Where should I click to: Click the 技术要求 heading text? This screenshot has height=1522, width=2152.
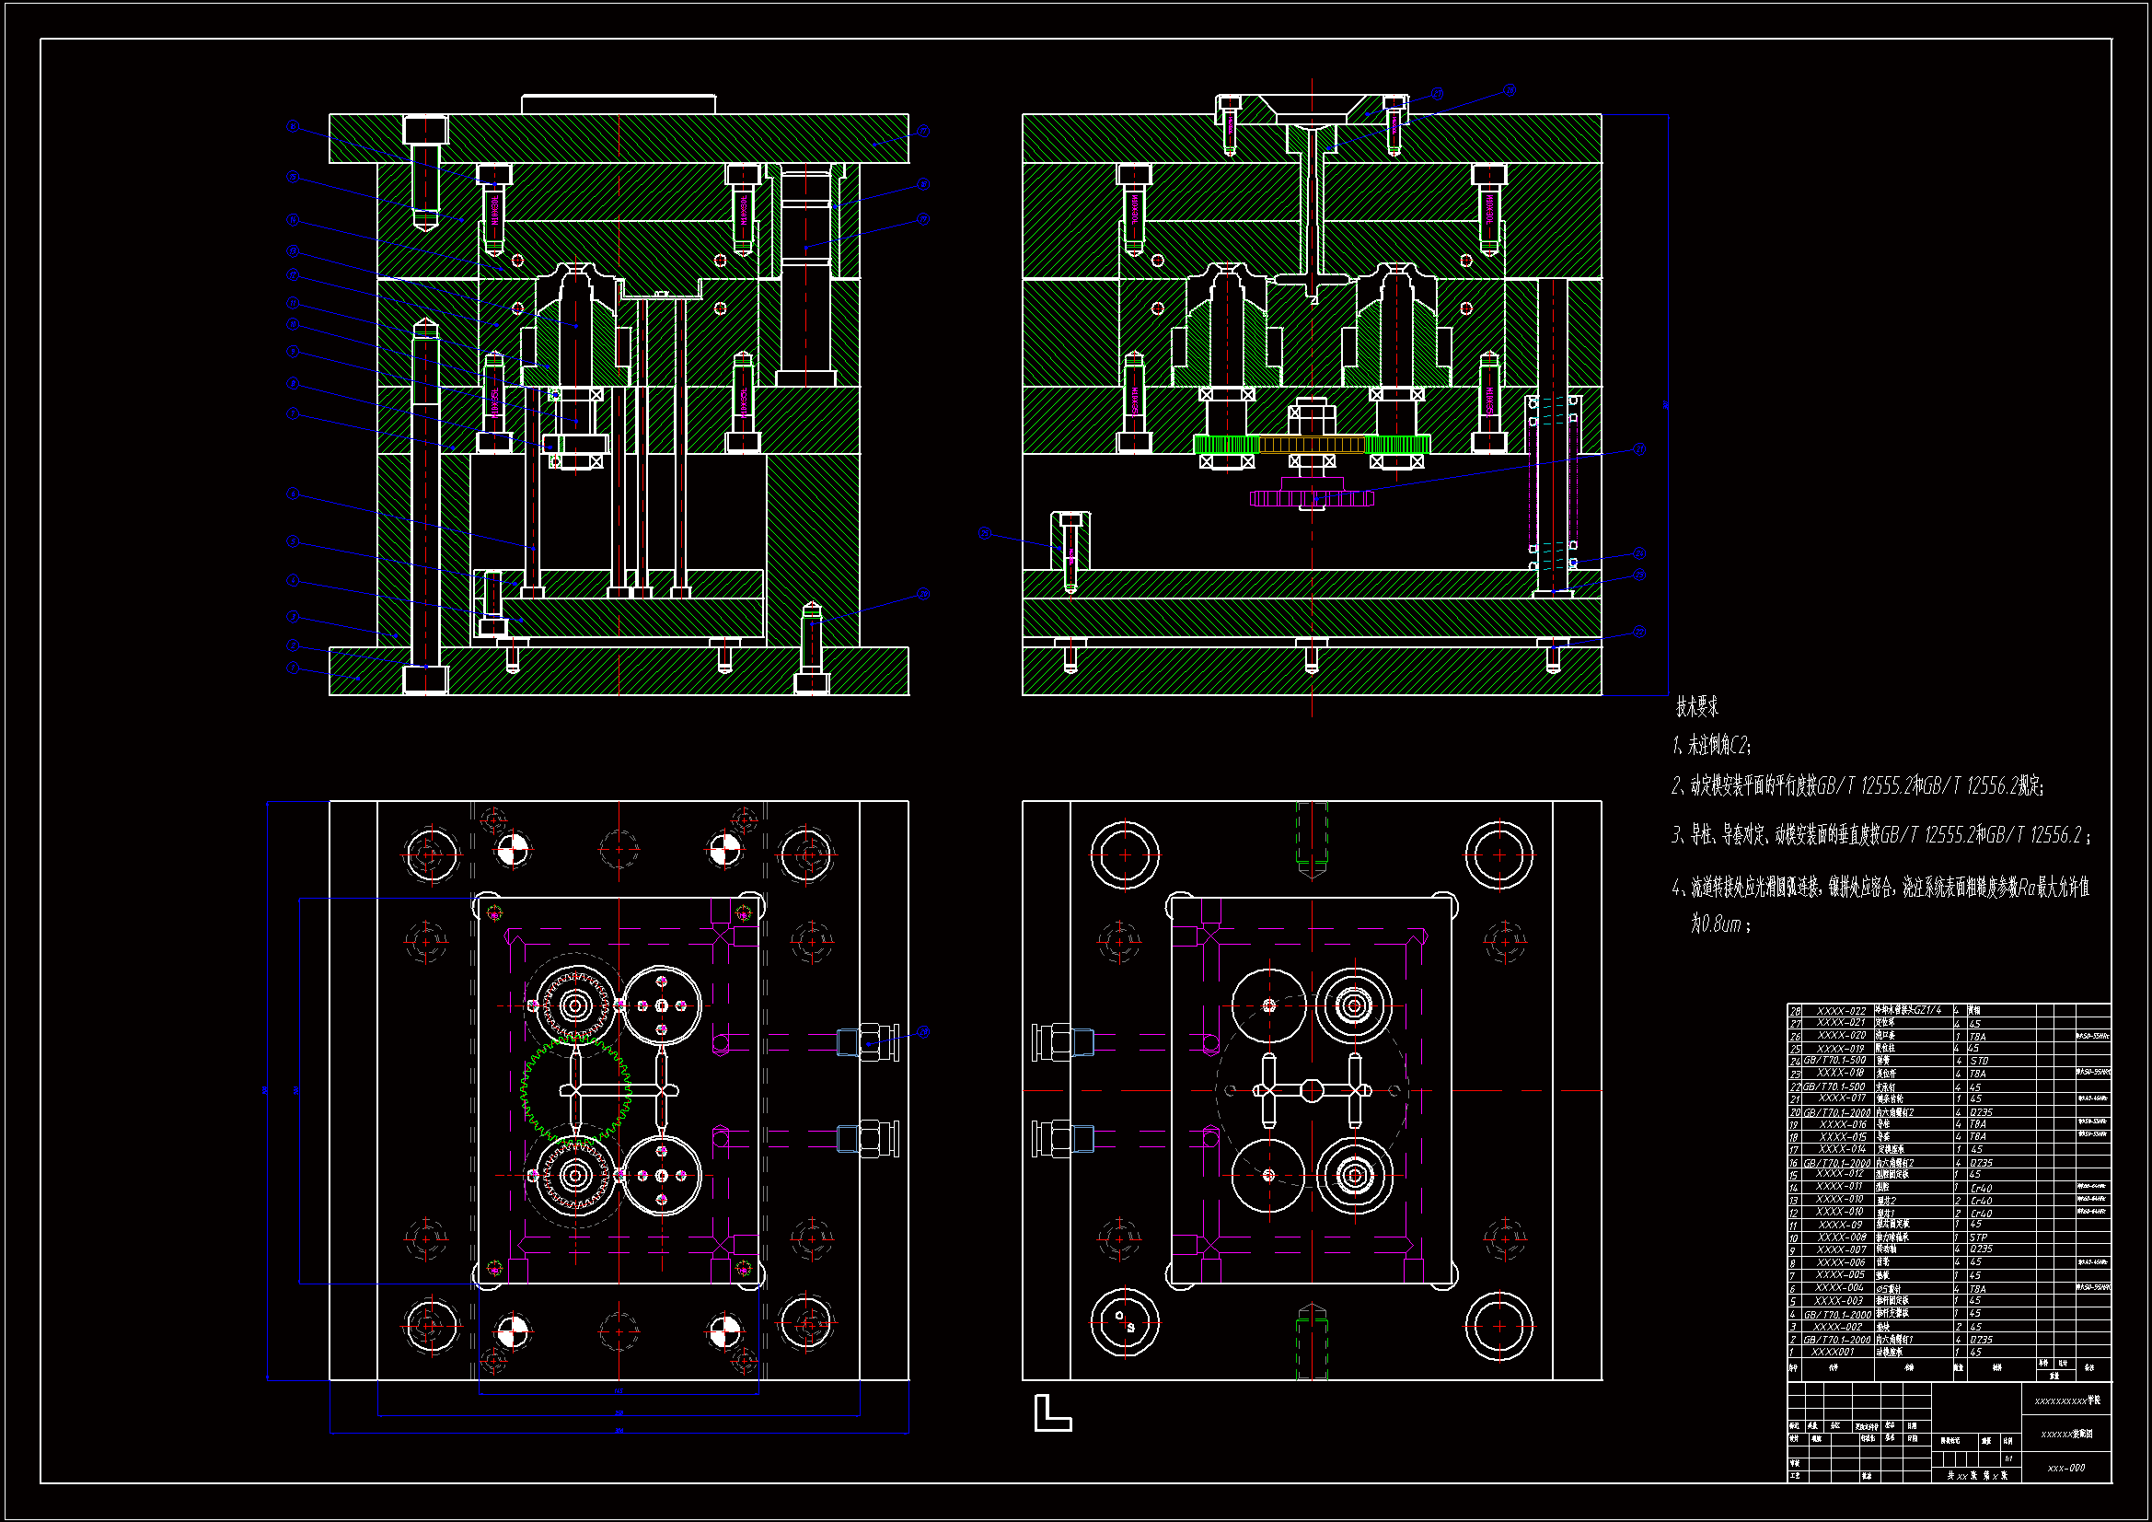1696,706
